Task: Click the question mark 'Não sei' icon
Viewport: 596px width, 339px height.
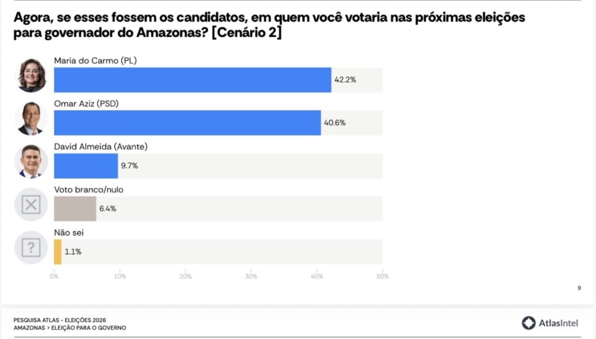Action: [31, 248]
